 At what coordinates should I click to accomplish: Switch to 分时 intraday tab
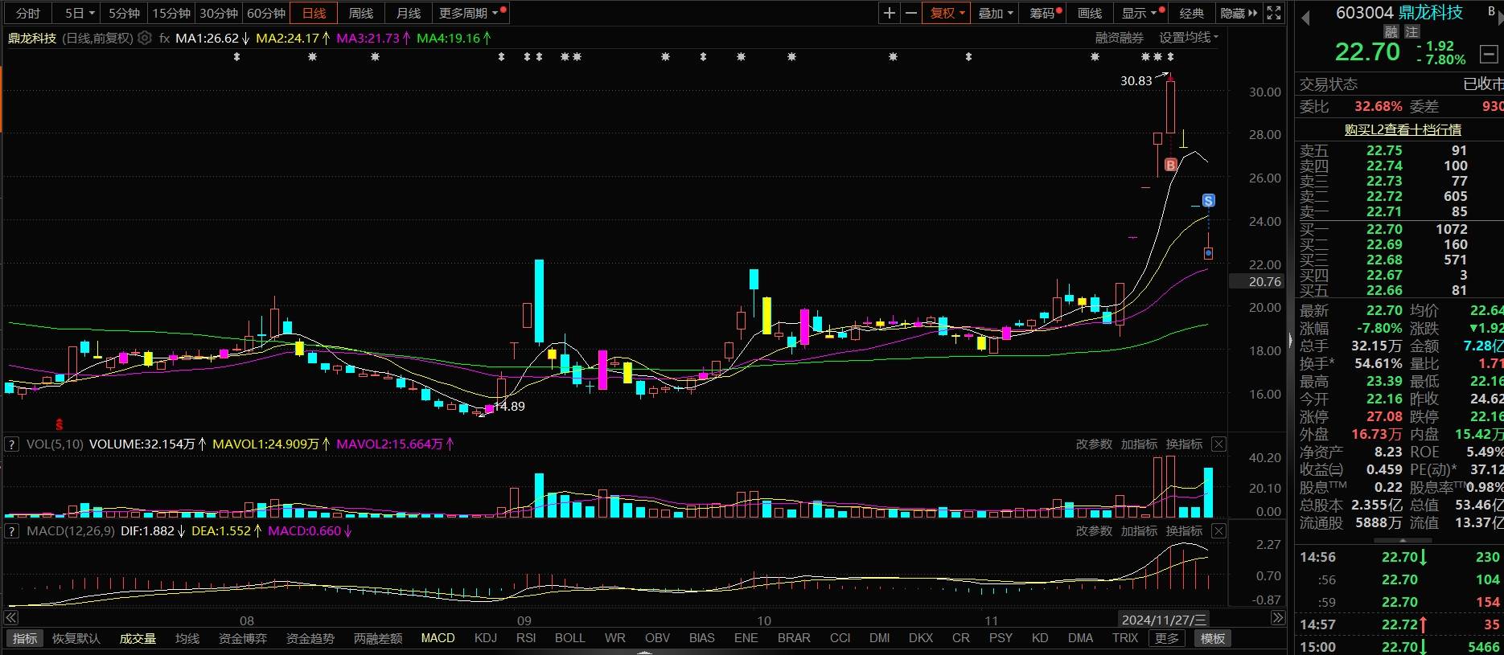pos(28,13)
